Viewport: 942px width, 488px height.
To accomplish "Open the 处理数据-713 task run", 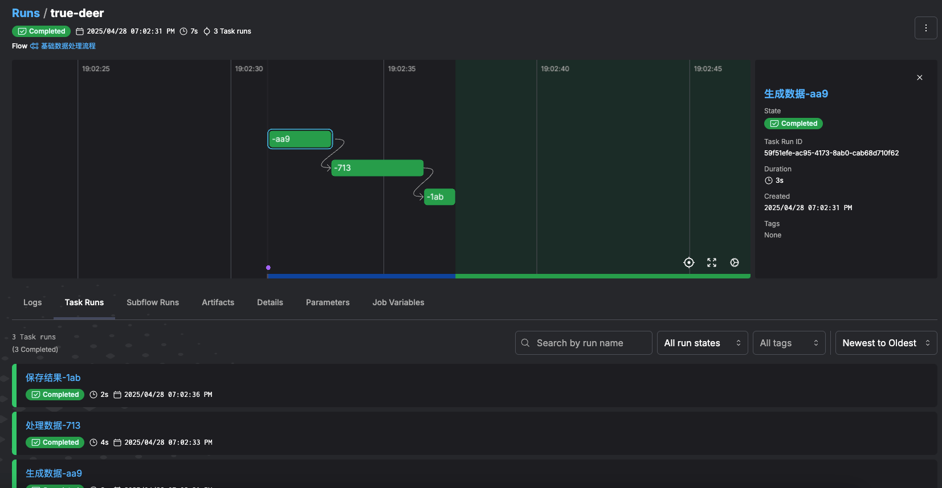I will (x=53, y=425).
